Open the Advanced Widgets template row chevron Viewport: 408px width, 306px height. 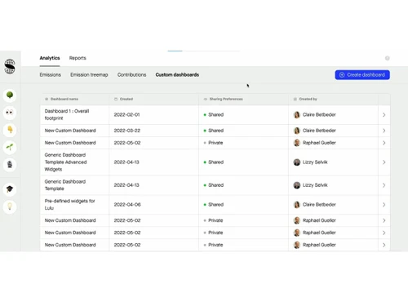click(384, 162)
